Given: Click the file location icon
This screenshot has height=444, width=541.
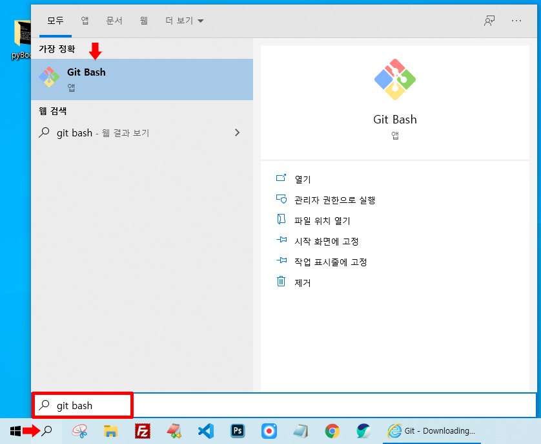Looking at the screenshot, I should click(281, 219).
